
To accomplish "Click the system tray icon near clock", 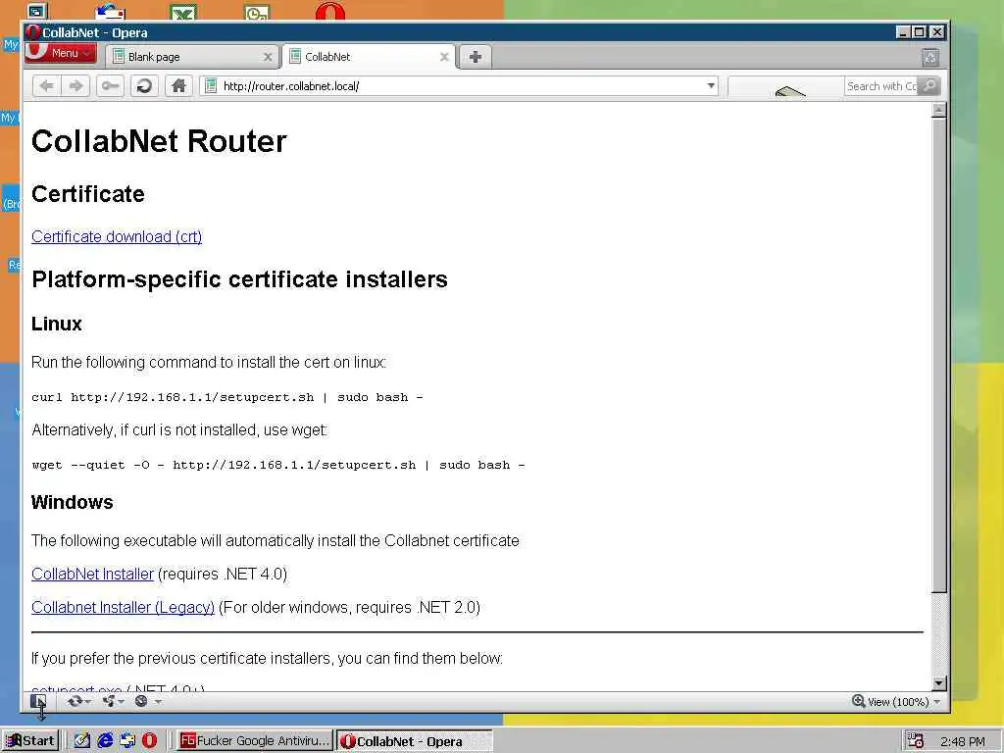I will [x=916, y=741].
